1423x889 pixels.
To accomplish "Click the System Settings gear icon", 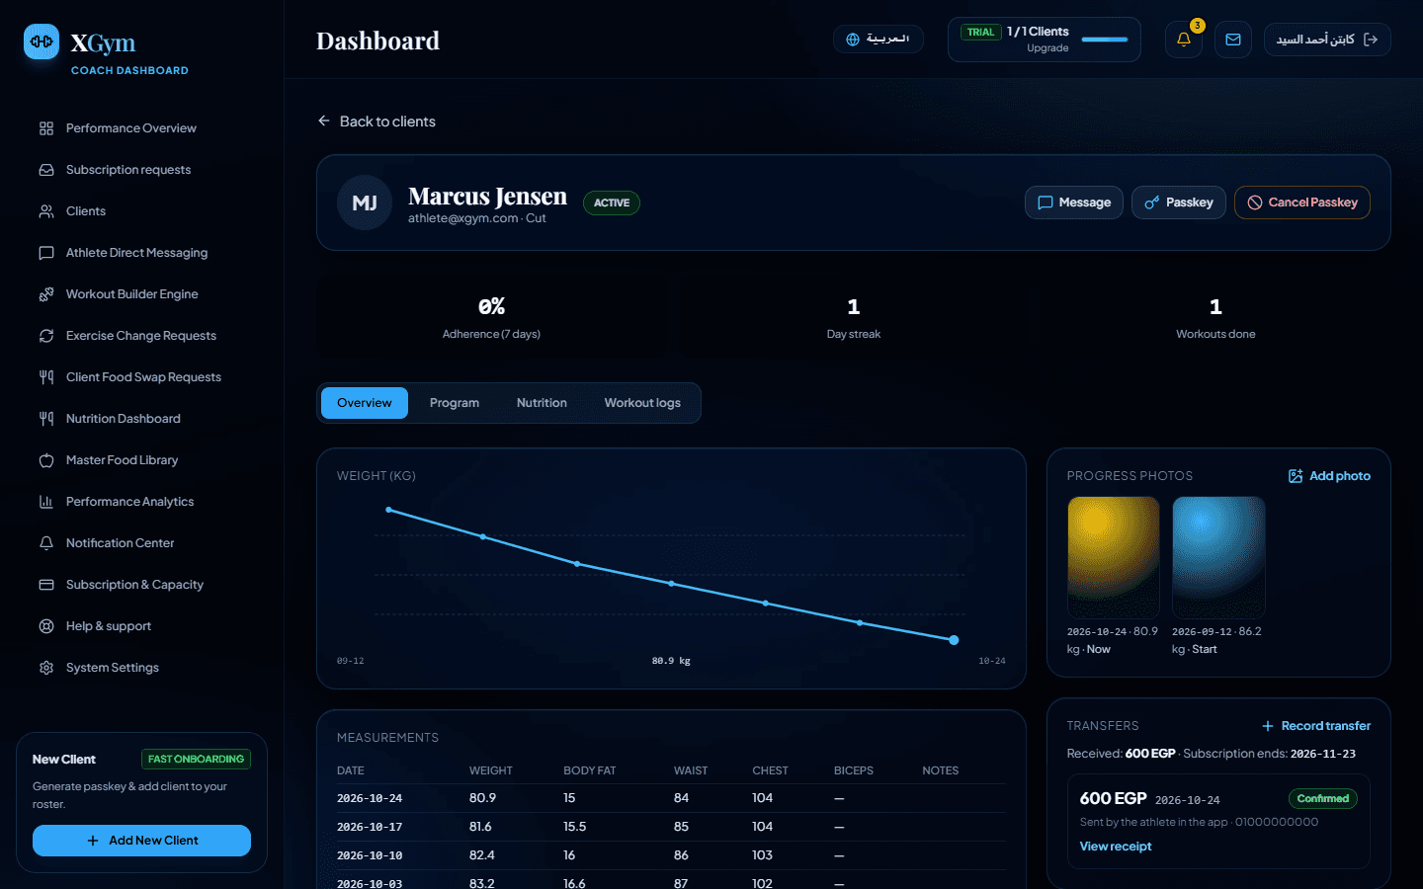I will click(x=46, y=668).
